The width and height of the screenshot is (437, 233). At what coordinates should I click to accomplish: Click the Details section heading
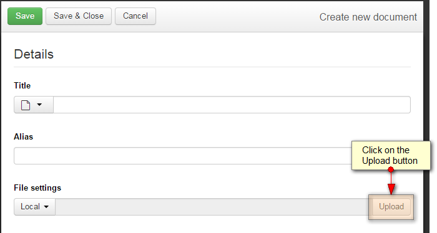pos(34,54)
